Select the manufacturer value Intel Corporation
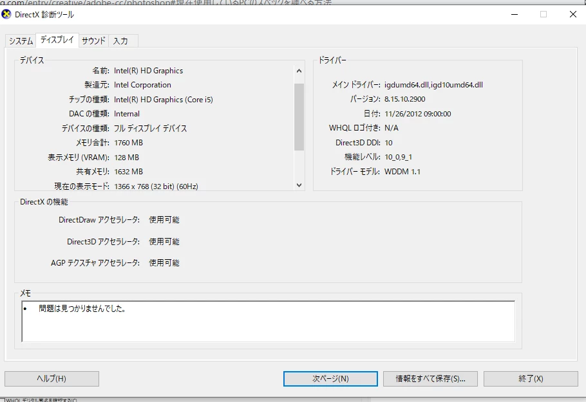This screenshot has height=402, width=586. (x=142, y=85)
